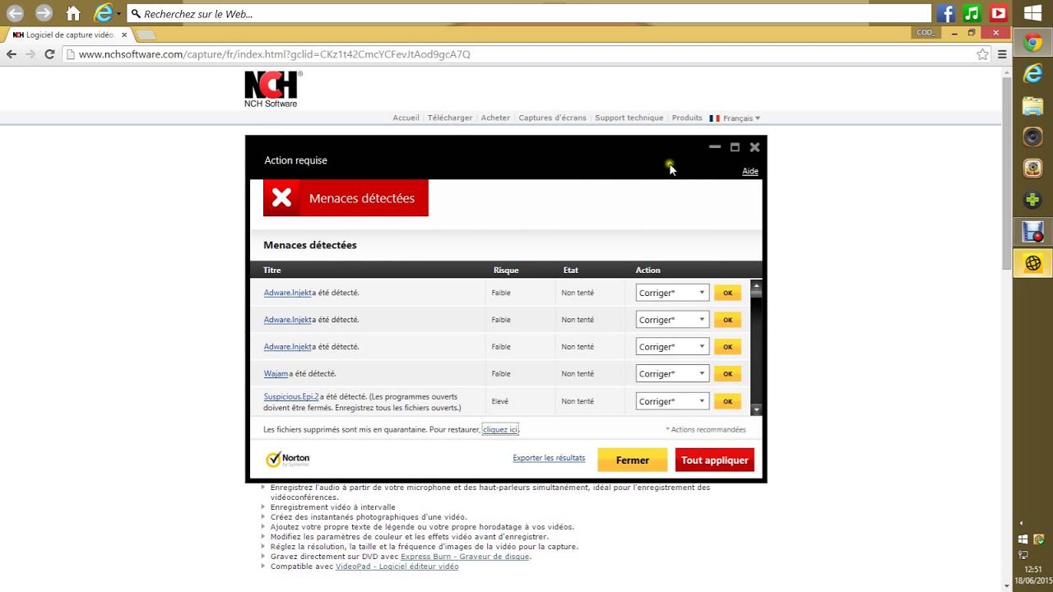1053x592 pixels.
Task: Click the Home icon in top toolbar
Action: click(73, 13)
